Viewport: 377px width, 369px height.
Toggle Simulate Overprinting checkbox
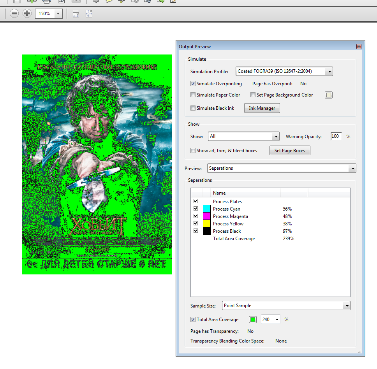pos(193,84)
